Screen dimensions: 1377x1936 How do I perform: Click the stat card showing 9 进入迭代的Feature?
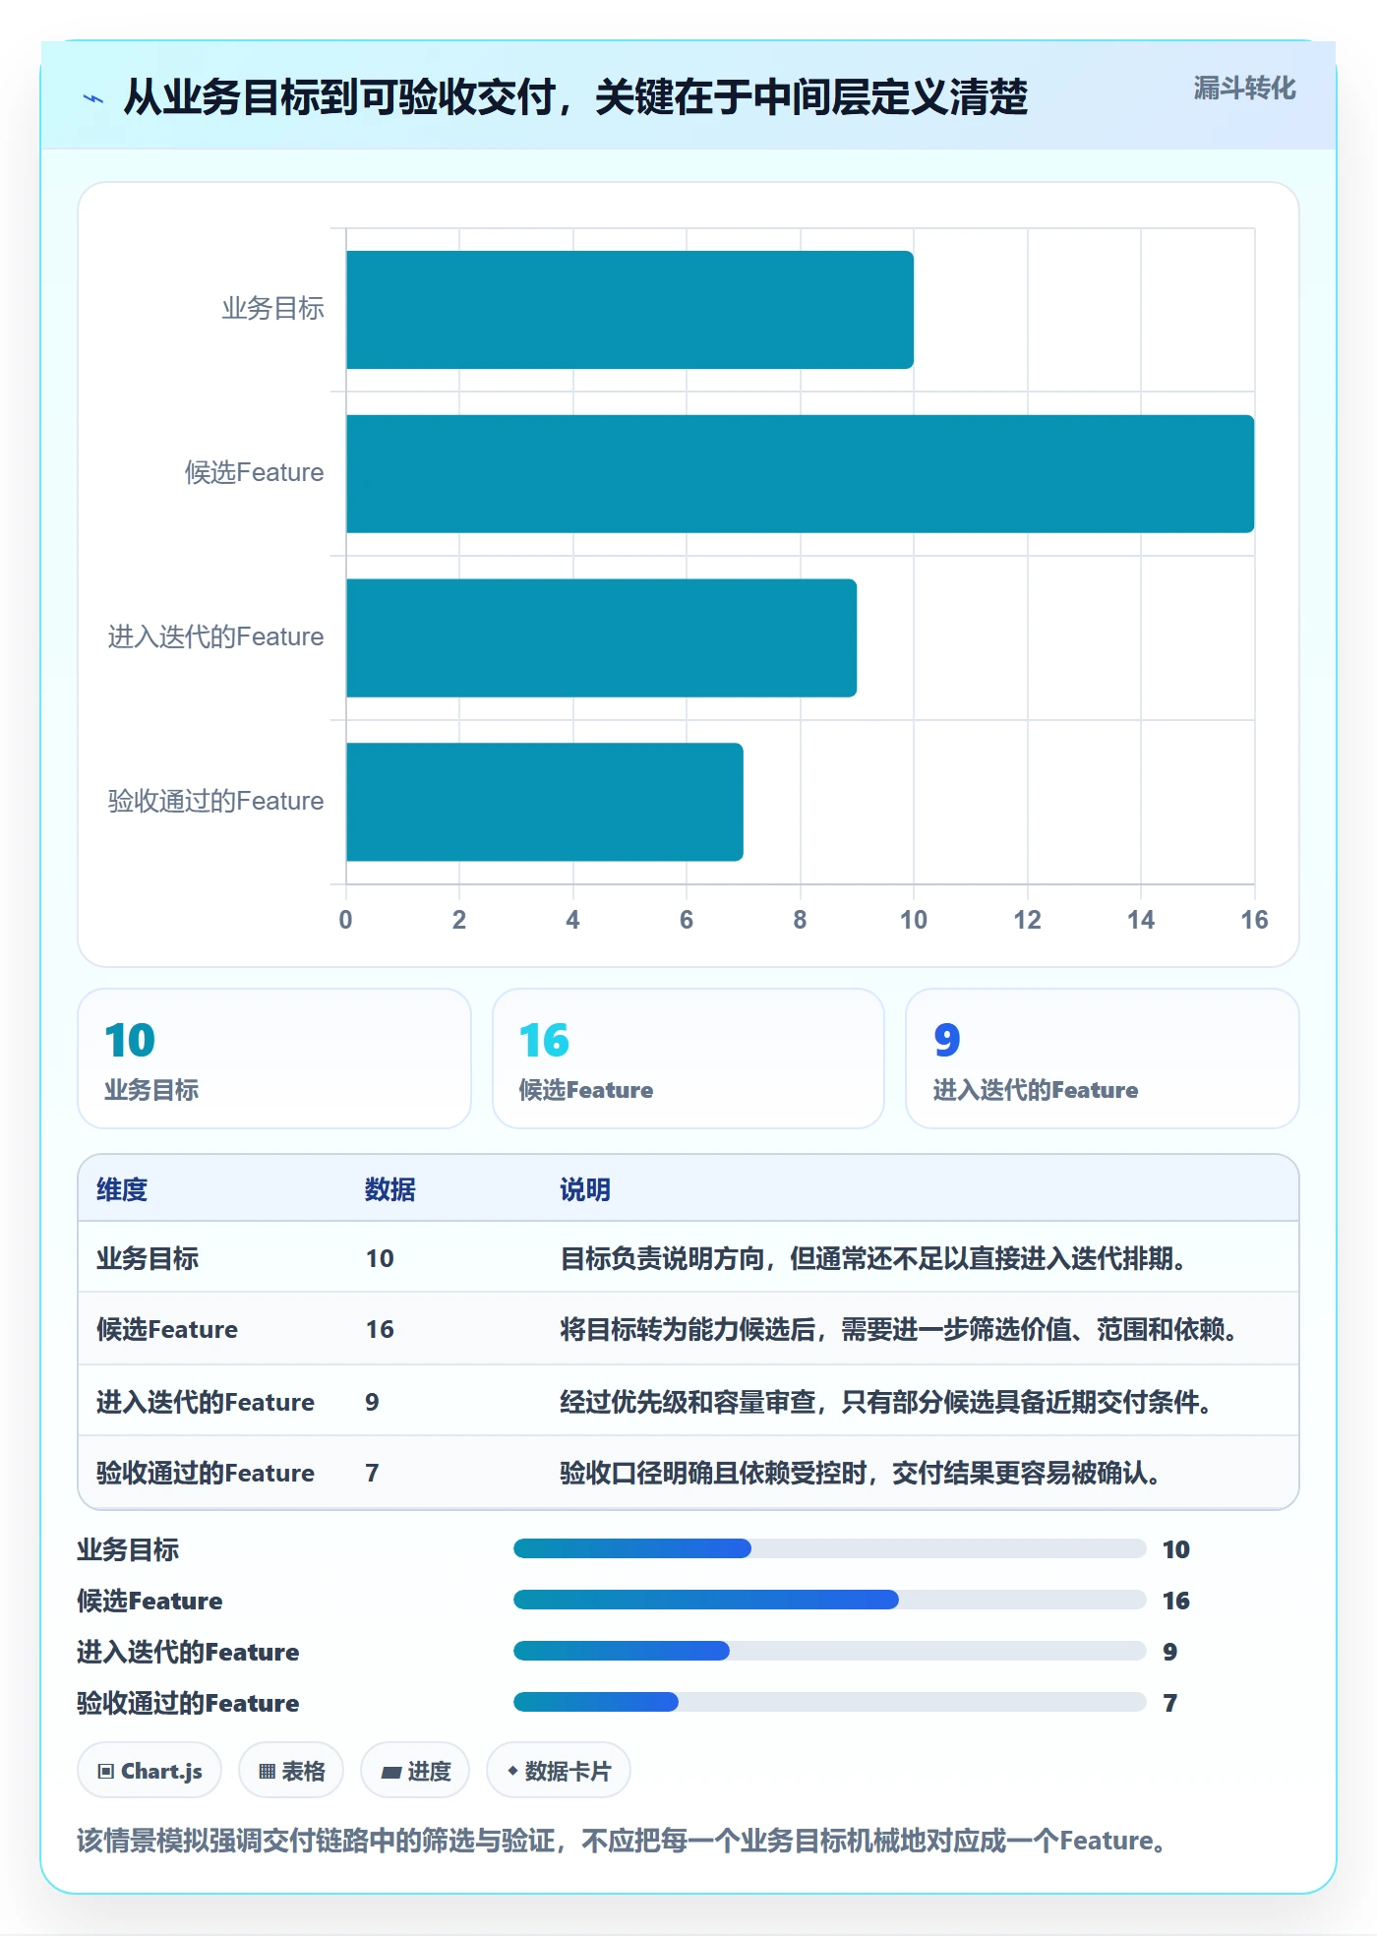point(1103,1059)
